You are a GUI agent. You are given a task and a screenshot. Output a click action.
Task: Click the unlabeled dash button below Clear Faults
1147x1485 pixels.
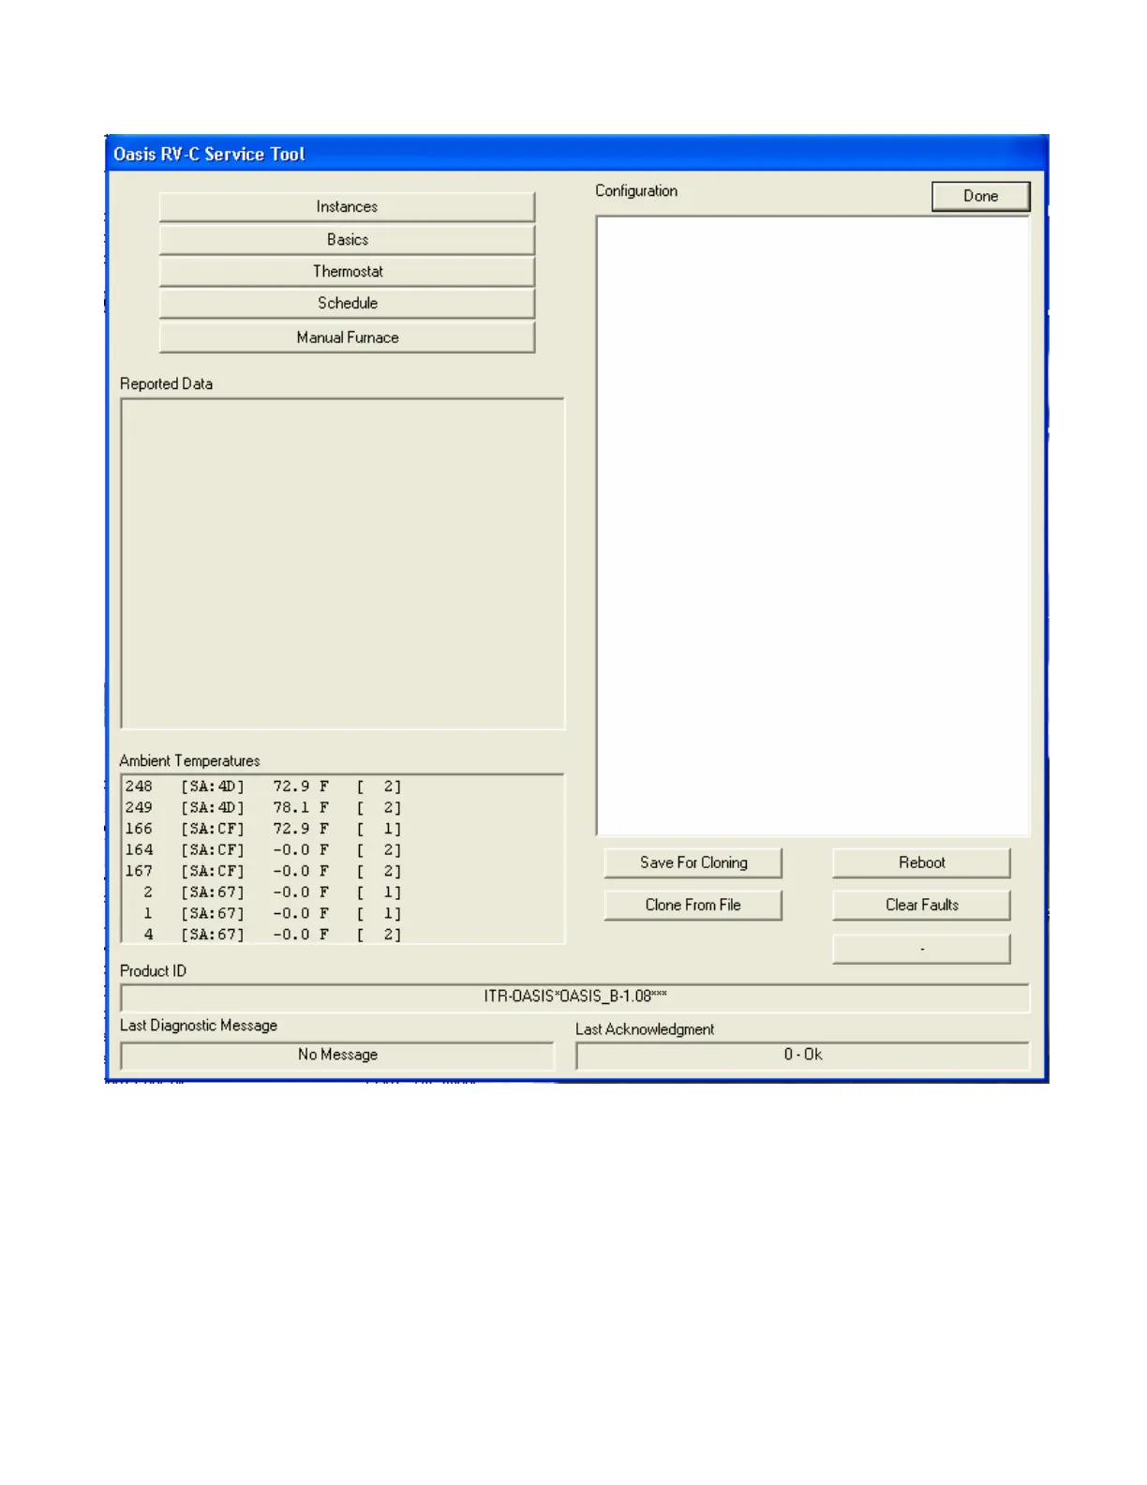[x=921, y=949]
